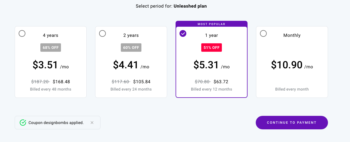Click the Unleashed plan heading
This screenshot has height=142, width=350.
pyautogui.click(x=190, y=6)
